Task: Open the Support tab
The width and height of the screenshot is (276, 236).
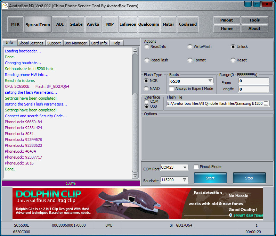Action: tap(54, 43)
